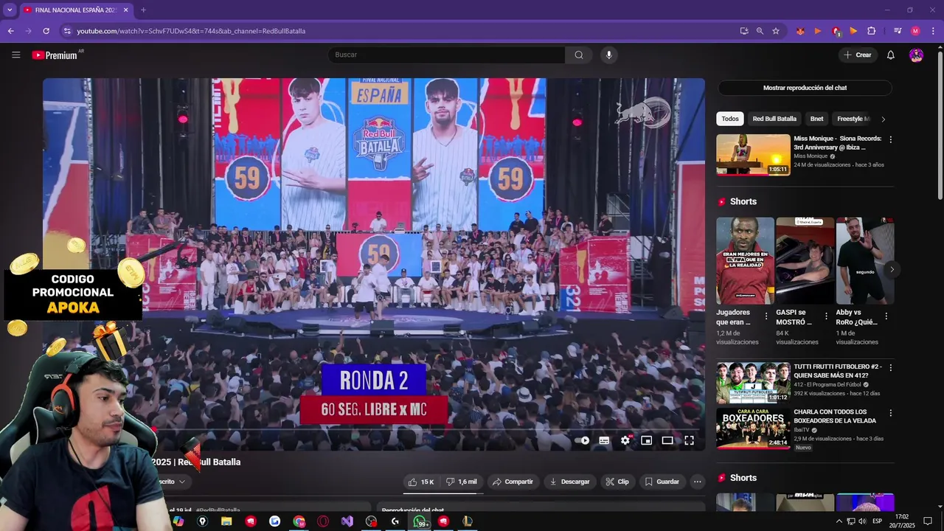Image resolution: width=944 pixels, height=531 pixels.
Task: Share the video with Compartir
Action: tap(513, 482)
